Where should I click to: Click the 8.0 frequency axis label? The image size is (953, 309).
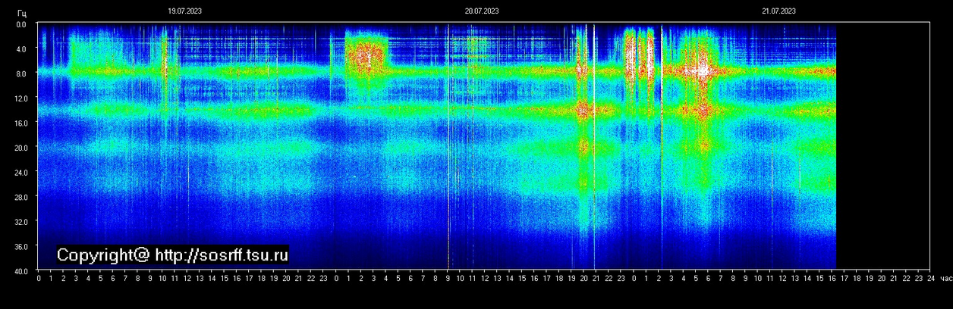pyautogui.click(x=21, y=73)
